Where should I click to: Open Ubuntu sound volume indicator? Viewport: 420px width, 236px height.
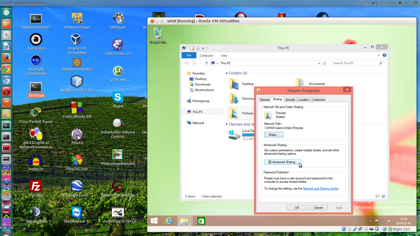[374, 3]
